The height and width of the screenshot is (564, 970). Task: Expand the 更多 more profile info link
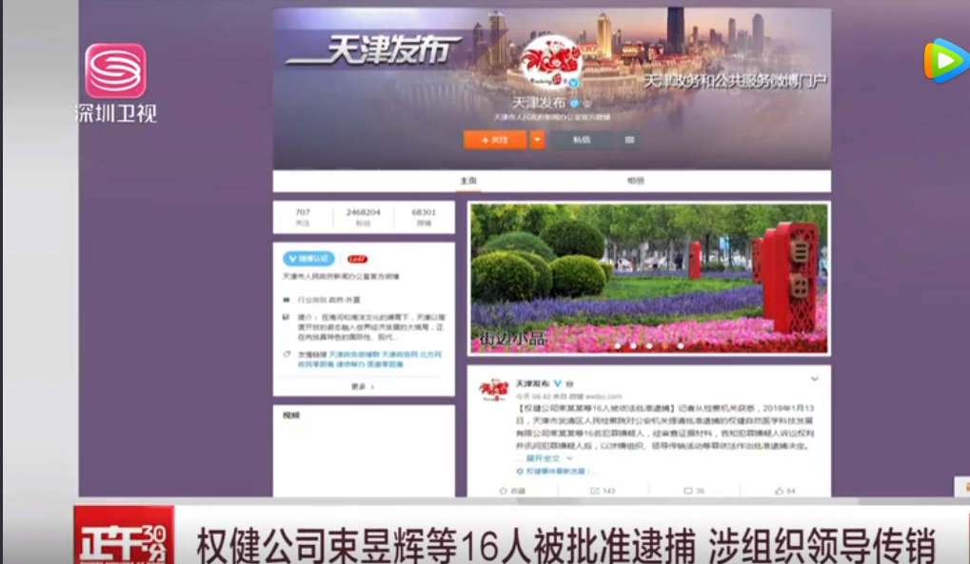363,386
